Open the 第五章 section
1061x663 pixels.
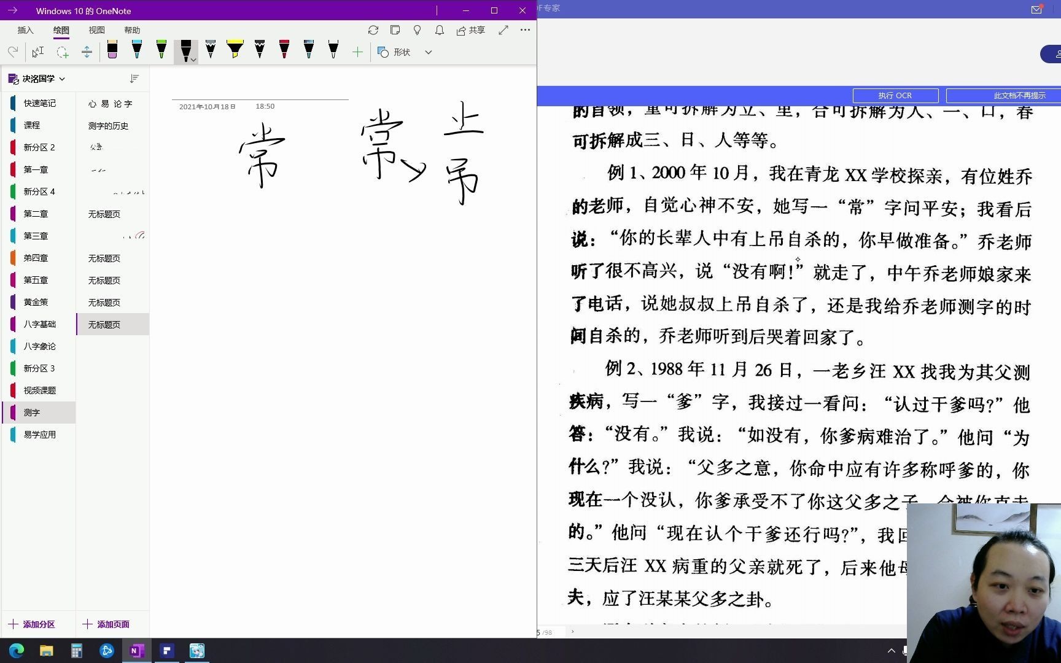pos(39,280)
